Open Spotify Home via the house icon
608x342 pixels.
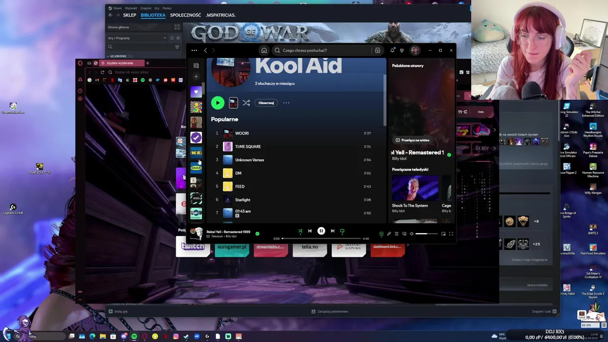coord(264,50)
